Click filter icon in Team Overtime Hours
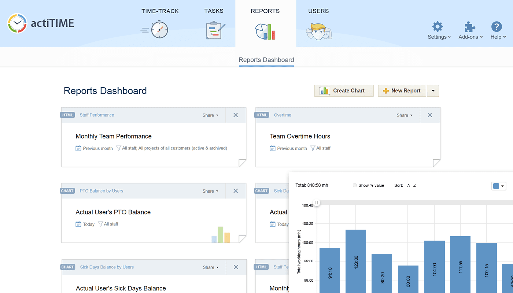The height and width of the screenshot is (293, 513). pos(313,148)
